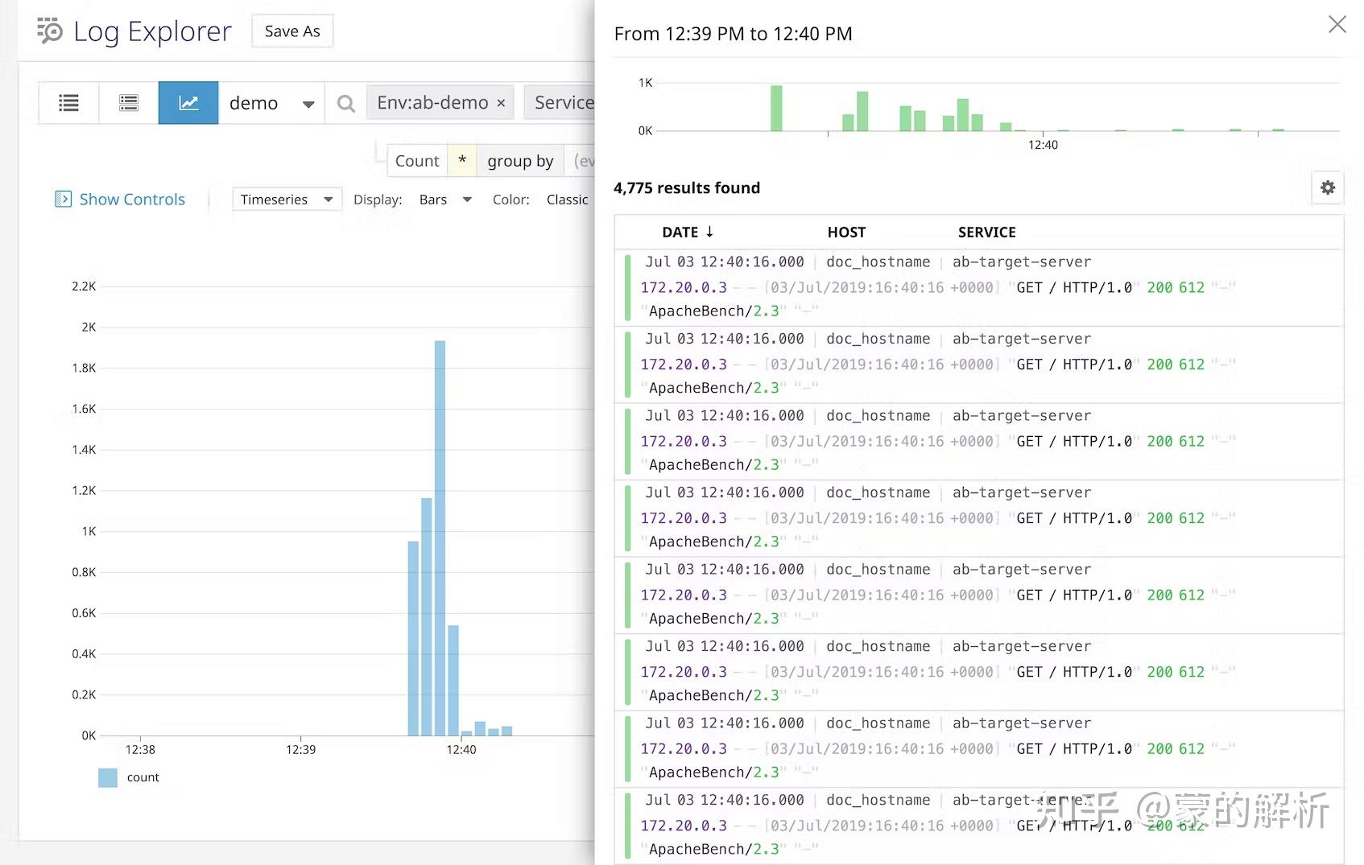Select the Classic color option
Image resolution: width=1364 pixels, height=865 pixels.
[x=567, y=200]
